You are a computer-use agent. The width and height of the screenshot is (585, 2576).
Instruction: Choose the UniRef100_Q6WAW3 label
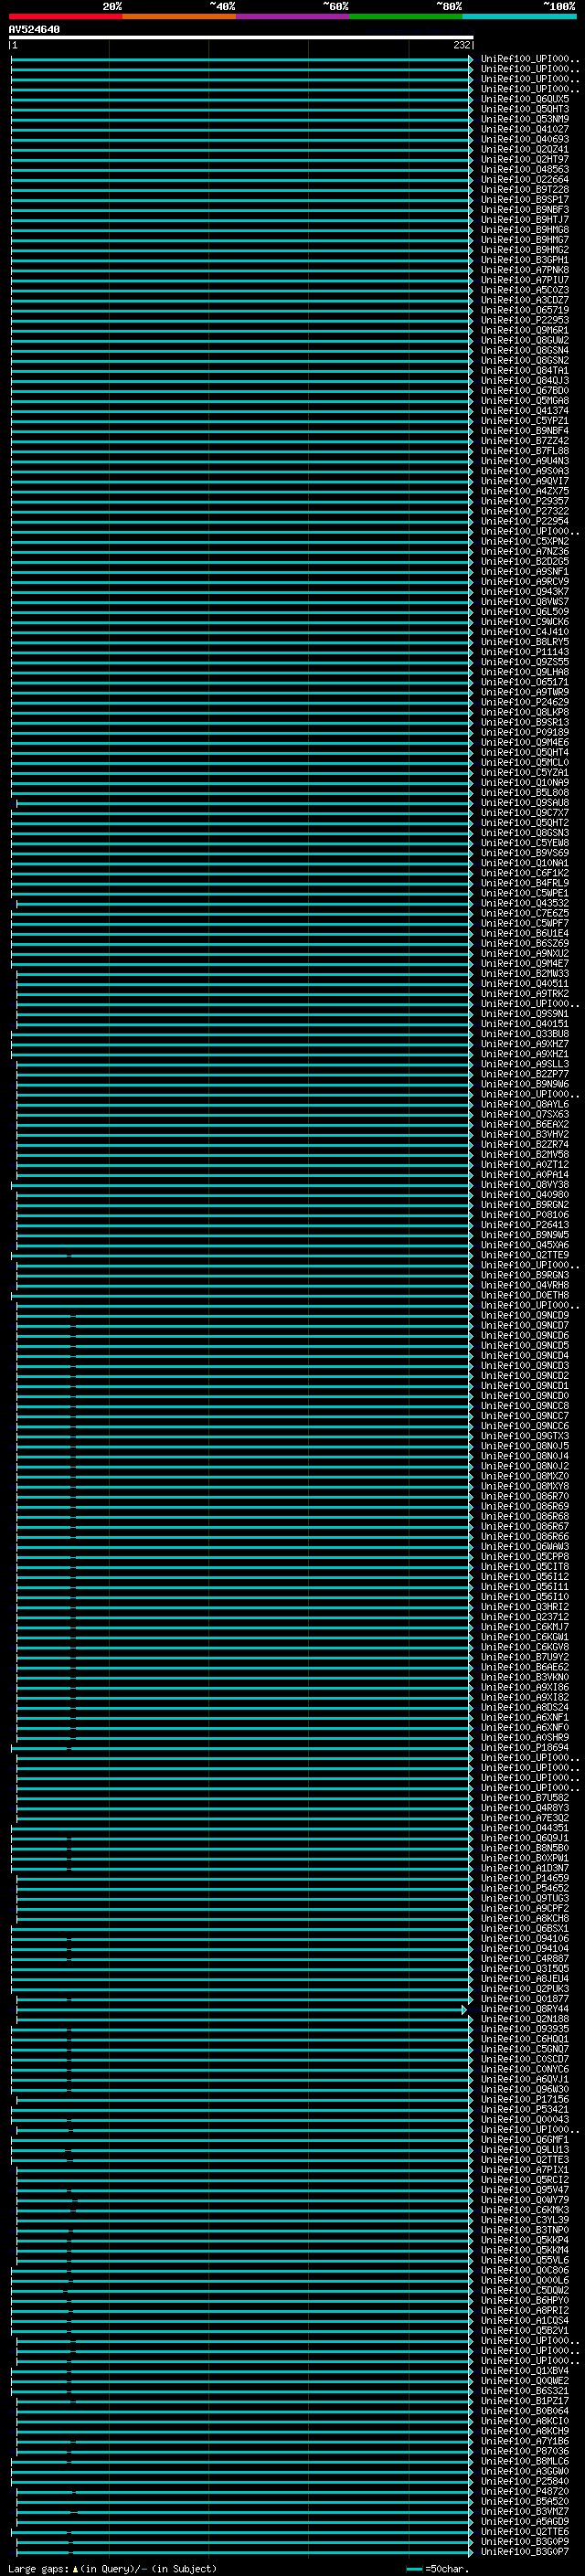(x=524, y=1546)
